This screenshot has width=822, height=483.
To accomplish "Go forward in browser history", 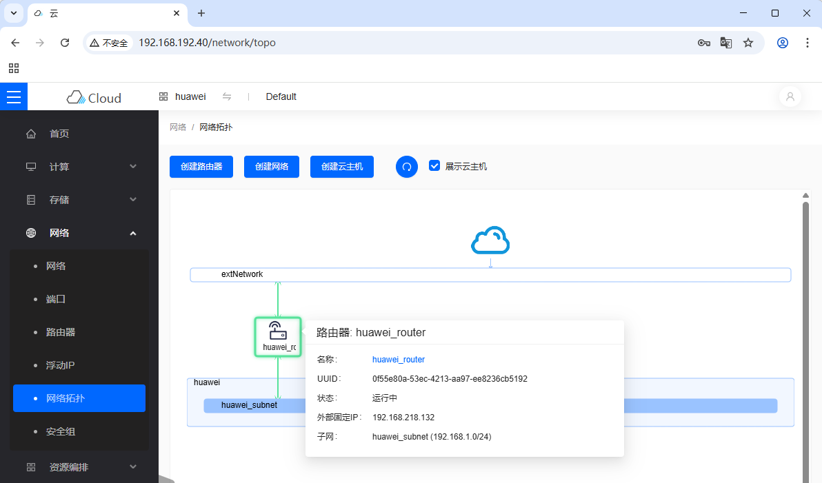I will click(40, 43).
